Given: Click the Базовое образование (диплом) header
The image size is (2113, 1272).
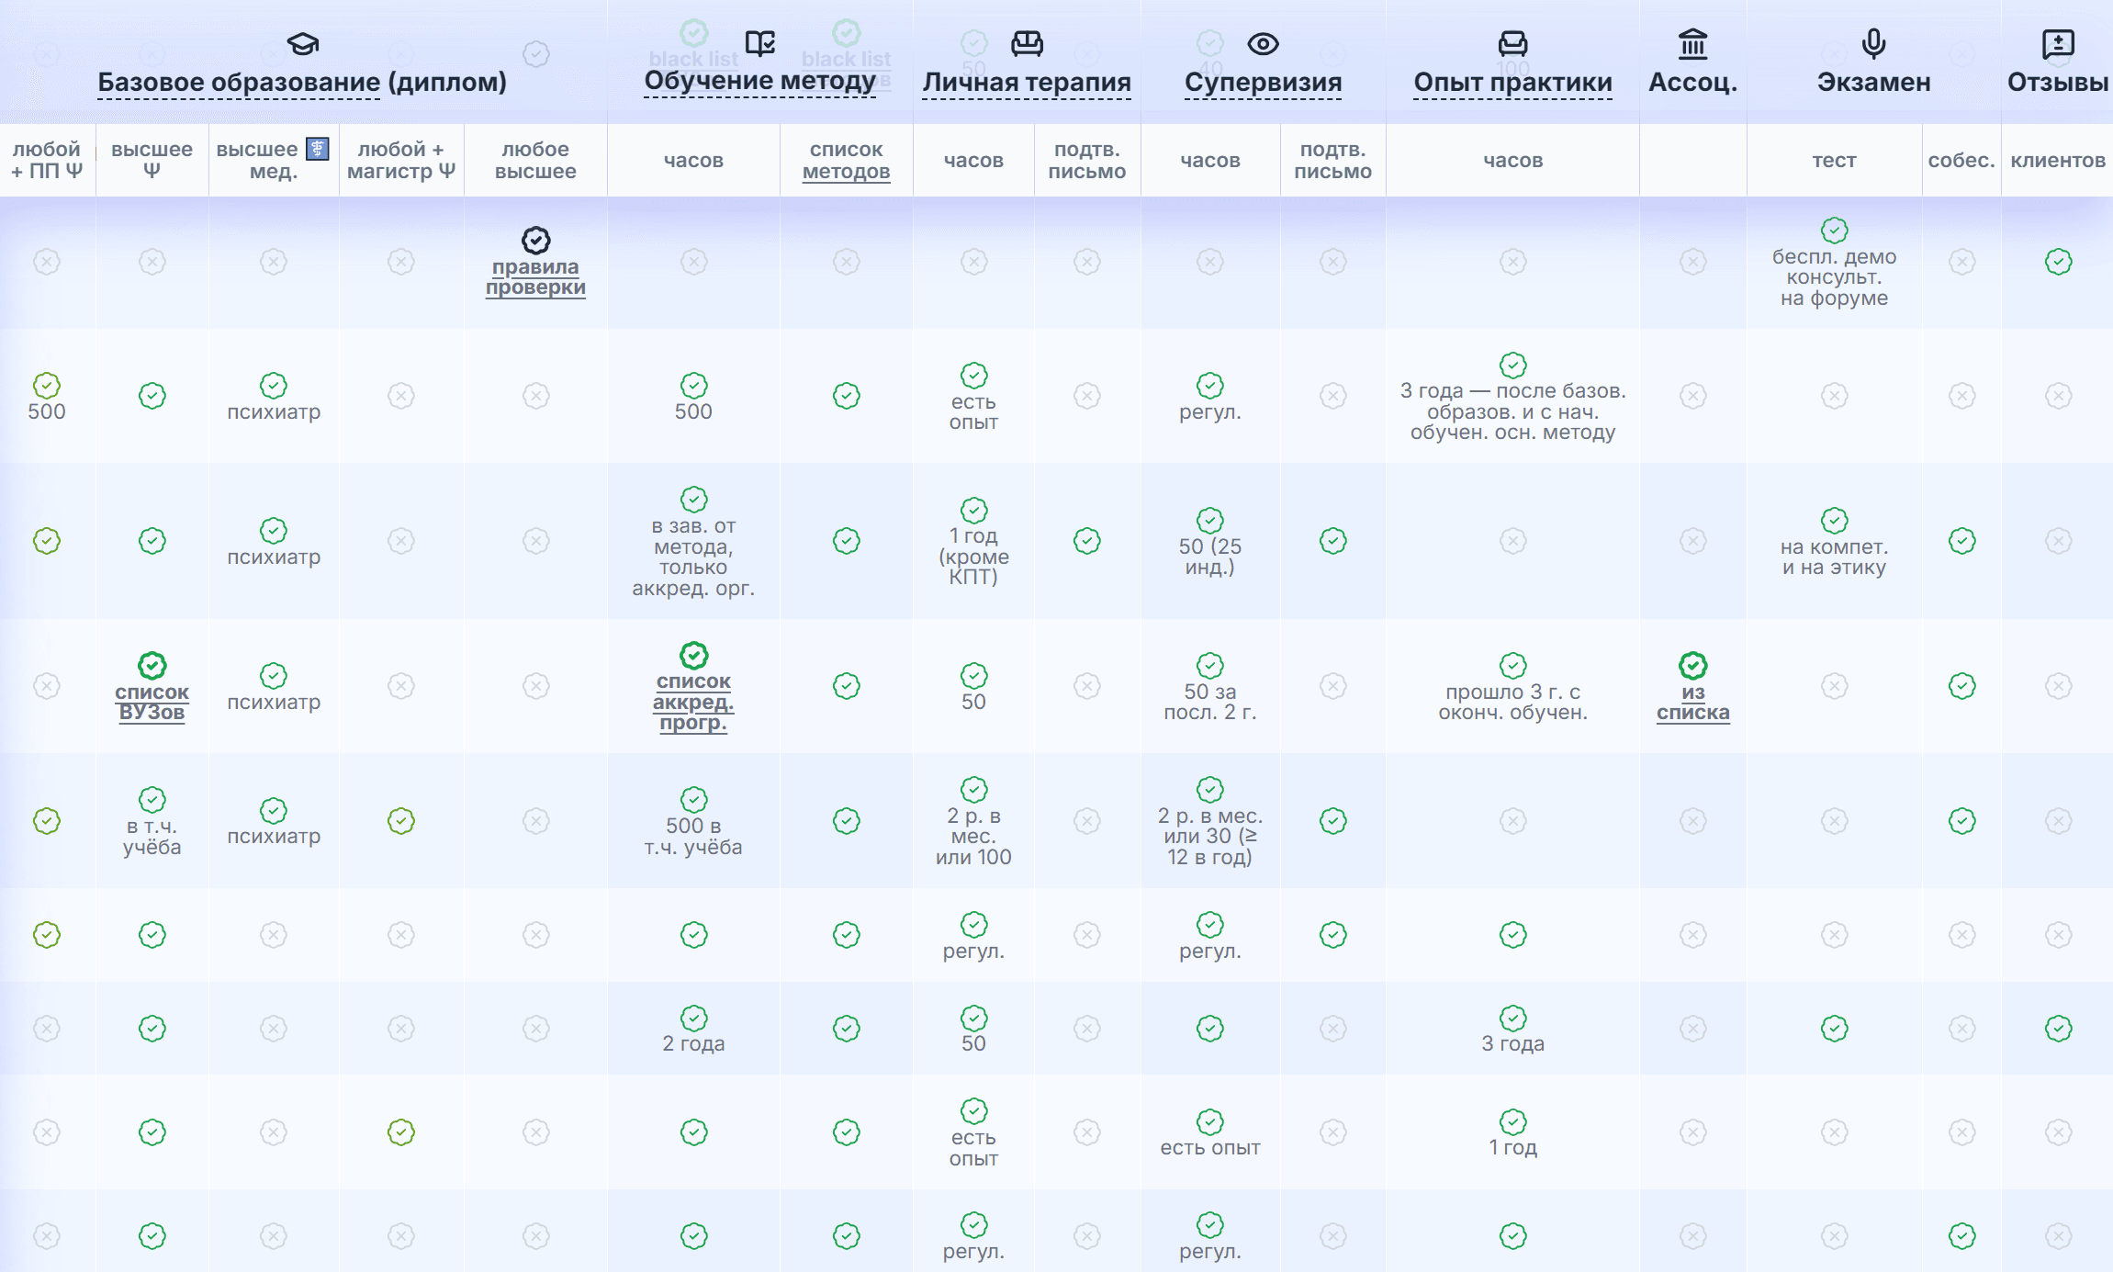Looking at the screenshot, I should coord(302,82).
